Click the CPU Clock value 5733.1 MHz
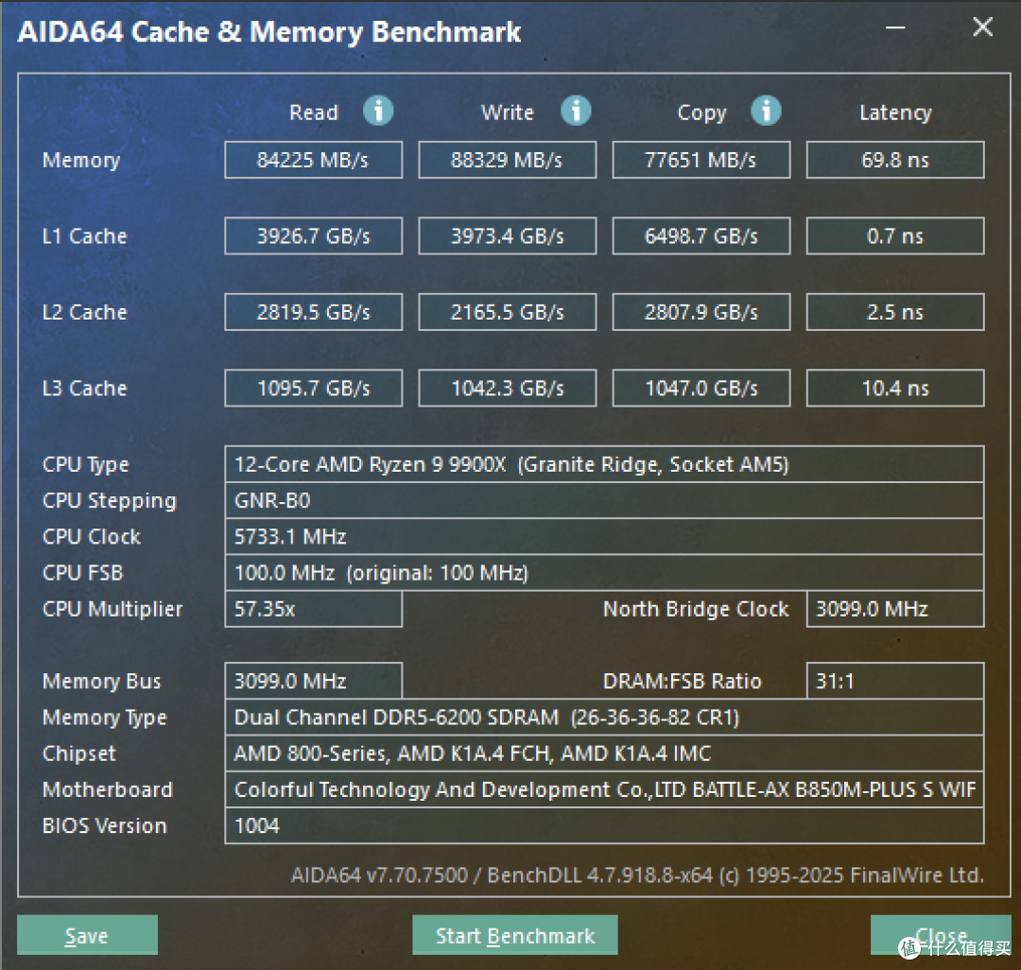The image size is (1021, 970). tap(604, 536)
